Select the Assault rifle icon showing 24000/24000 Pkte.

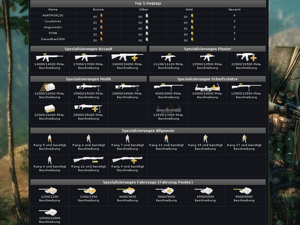(127, 57)
